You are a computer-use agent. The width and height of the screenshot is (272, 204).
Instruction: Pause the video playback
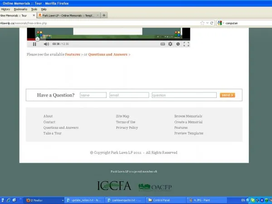coord(34,44)
